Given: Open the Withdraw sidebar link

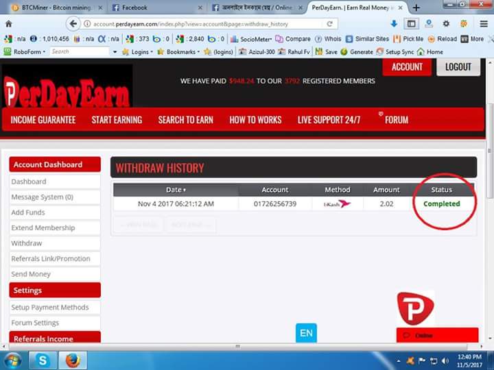Looking at the screenshot, I should 27,243.
